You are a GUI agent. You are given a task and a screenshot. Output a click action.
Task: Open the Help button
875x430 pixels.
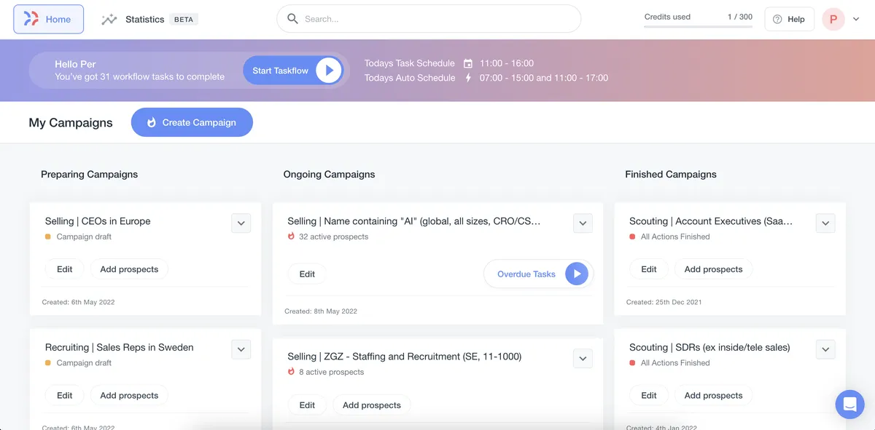(x=789, y=19)
